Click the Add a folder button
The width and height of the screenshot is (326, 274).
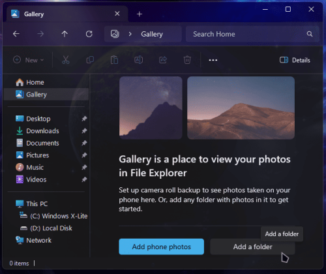coord(252,247)
